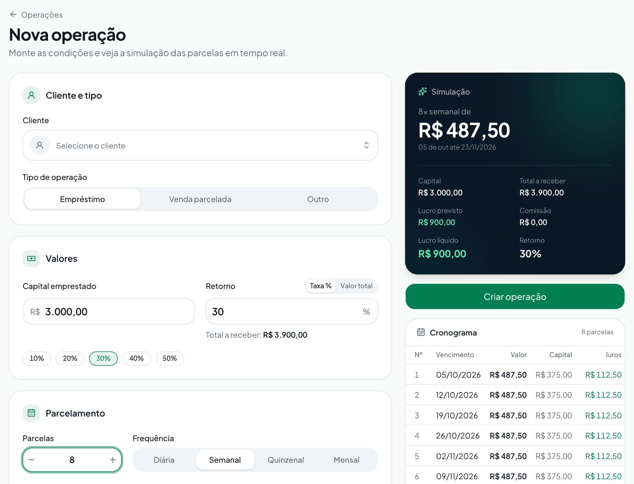Choose the 20% preset chip
The height and width of the screenshot is (484, 634).
(x=70, y=358)
